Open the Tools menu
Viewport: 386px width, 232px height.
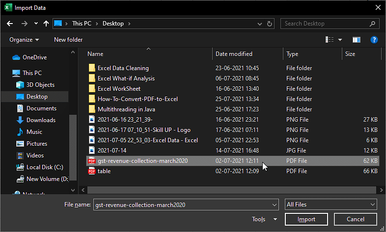[264, 219]
